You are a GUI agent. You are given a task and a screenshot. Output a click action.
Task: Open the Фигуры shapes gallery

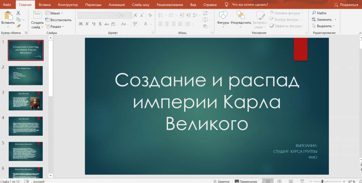(x=223, y=16)
